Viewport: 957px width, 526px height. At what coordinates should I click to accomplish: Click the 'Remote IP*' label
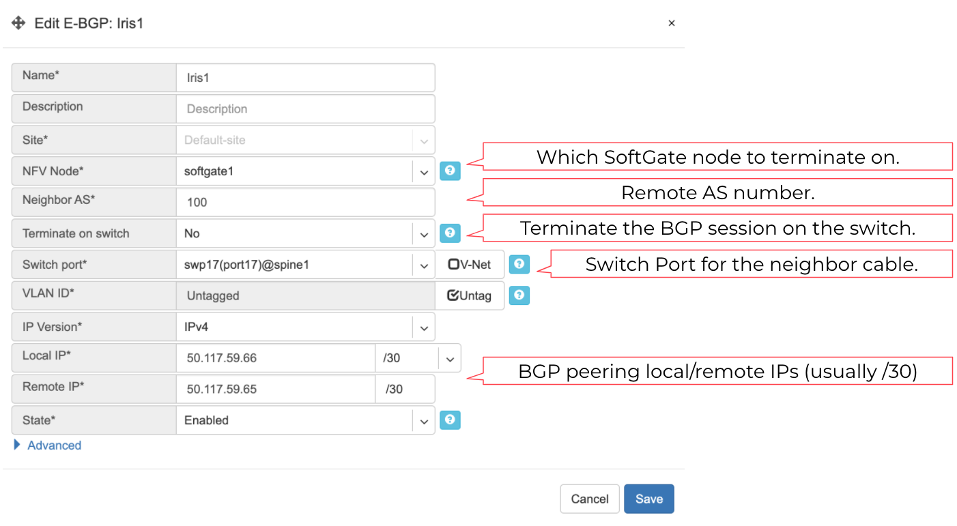click(53, 386)
